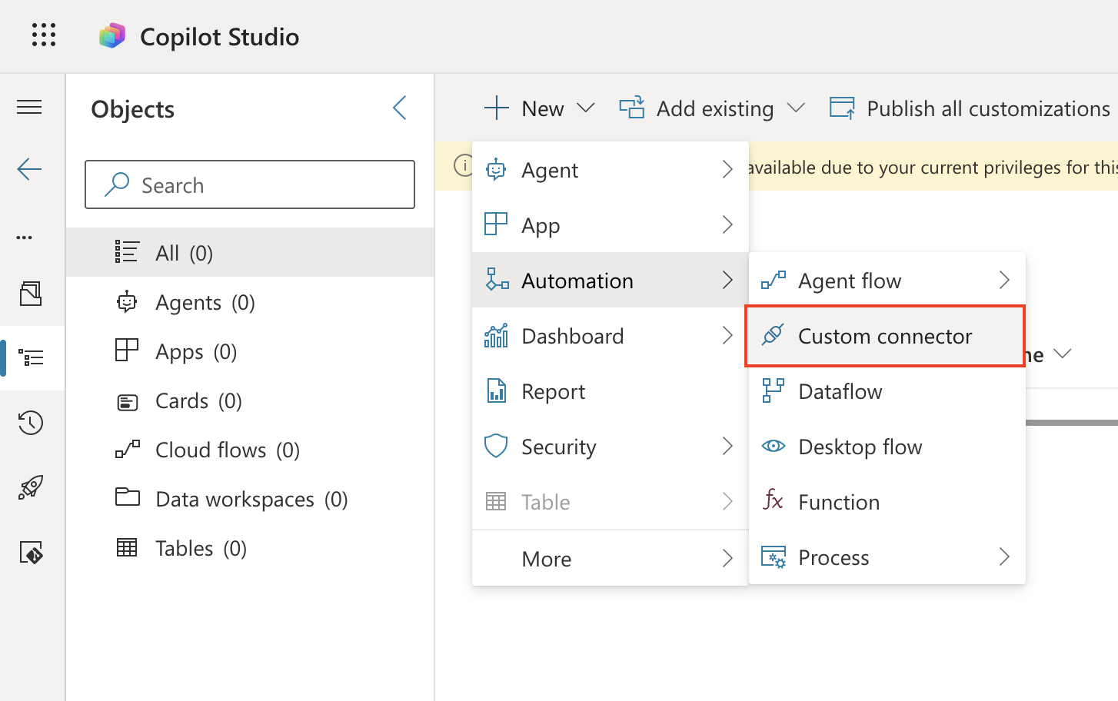The width and height of the screenshot is (1118, 701).
Task: Go back using the left arrow icon
Action: point(29,168)
